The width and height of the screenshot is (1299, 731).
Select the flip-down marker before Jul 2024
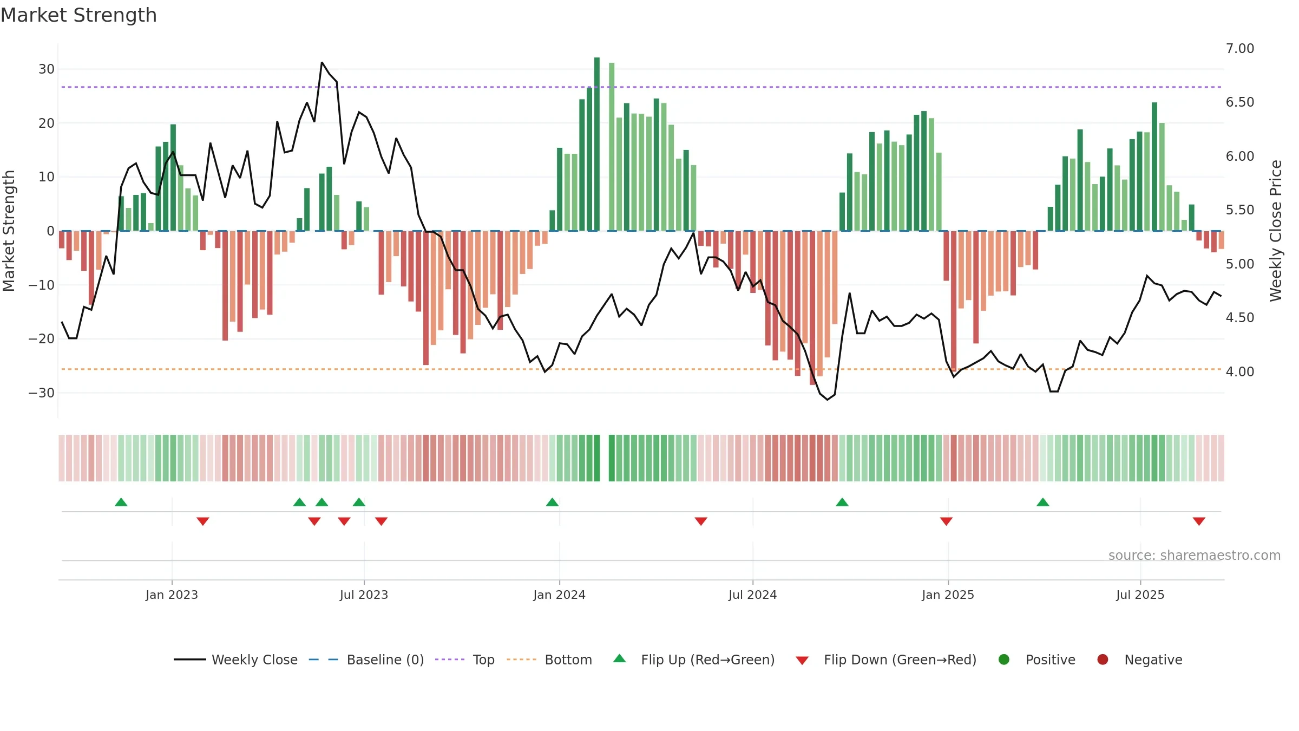tap(701, 521)
